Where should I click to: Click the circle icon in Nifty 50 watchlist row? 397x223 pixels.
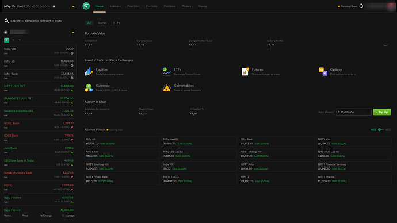pyautogui.click(x=72, y=66)
